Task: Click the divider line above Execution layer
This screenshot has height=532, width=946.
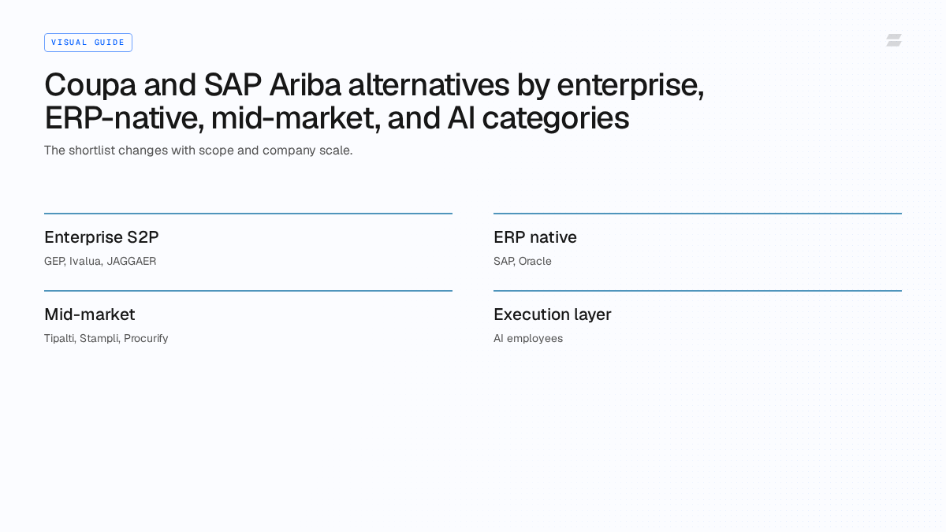Action: pos(698,291)
